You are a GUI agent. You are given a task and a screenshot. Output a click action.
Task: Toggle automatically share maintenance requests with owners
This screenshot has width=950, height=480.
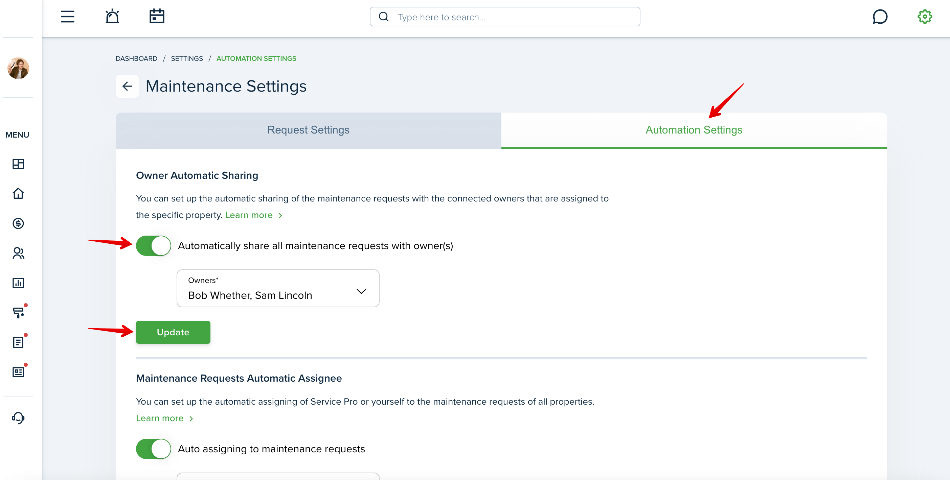pyautogui.click(x=153, y=246)
